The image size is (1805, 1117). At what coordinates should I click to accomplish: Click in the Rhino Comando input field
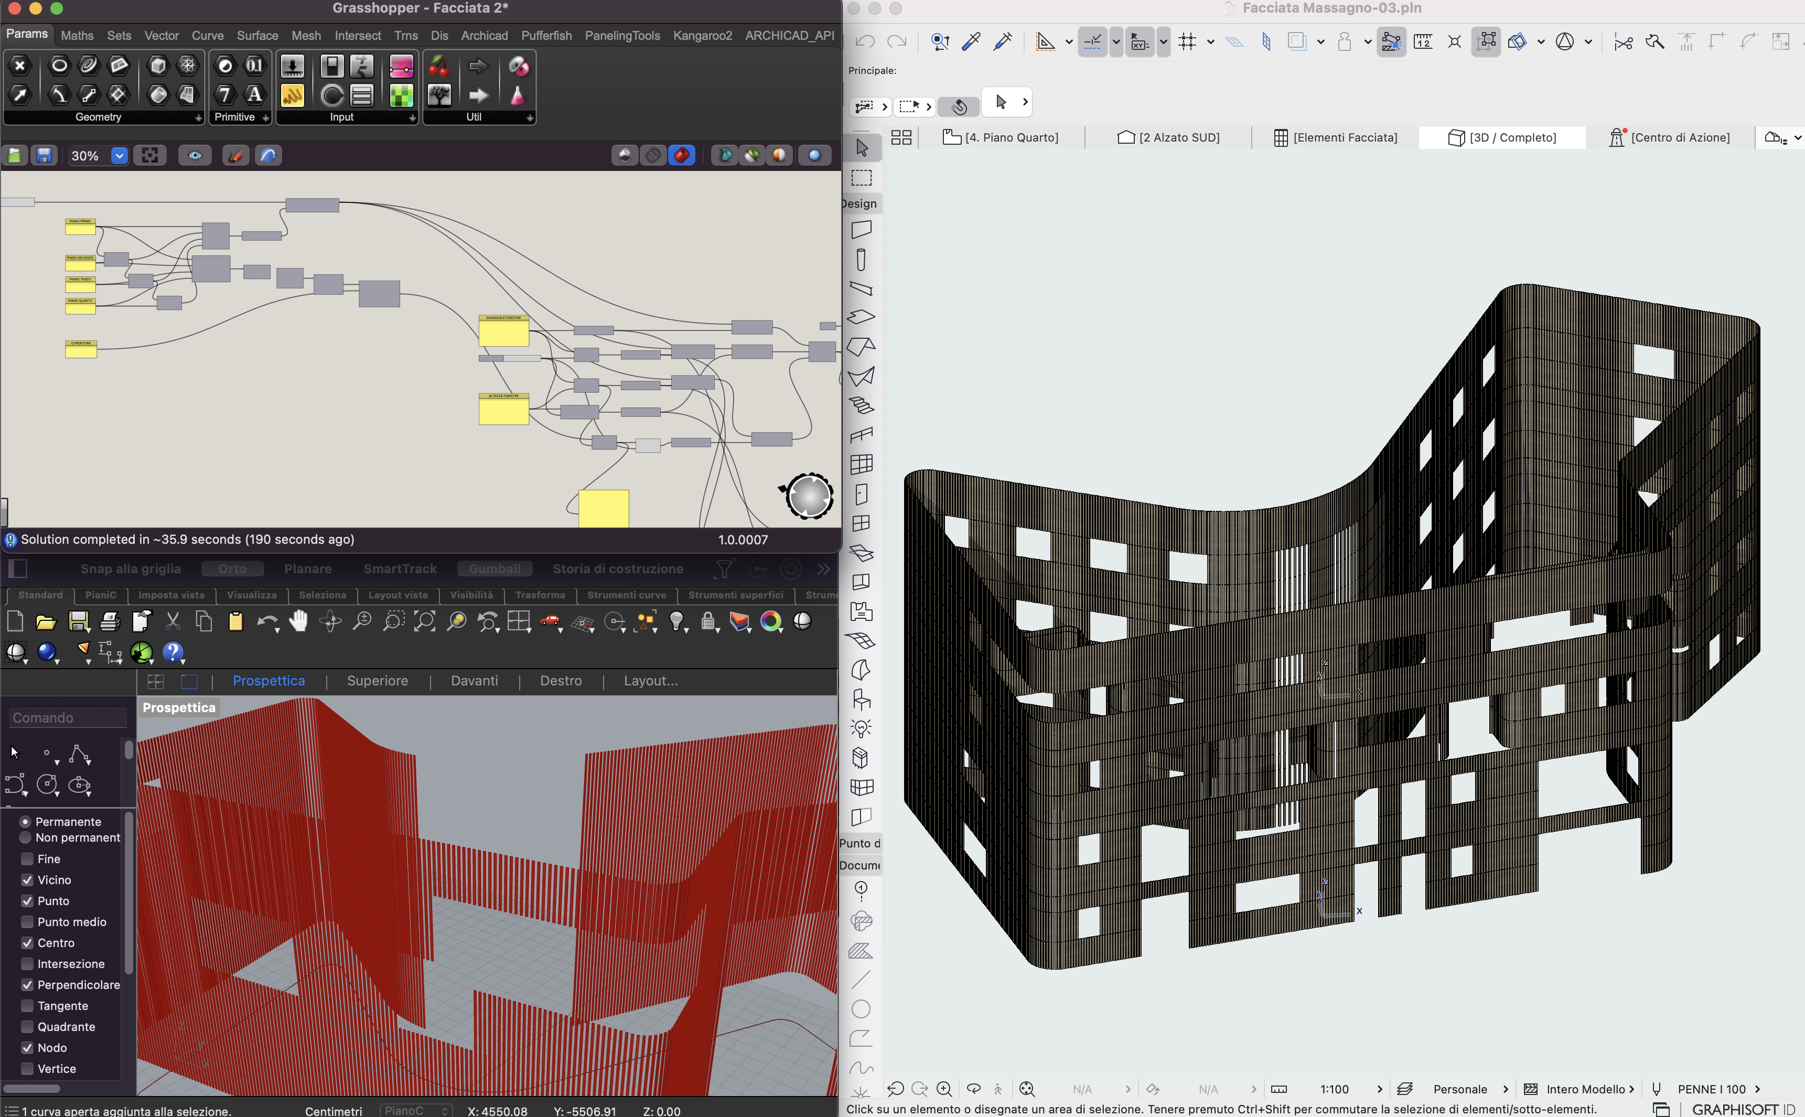(68, 718)
